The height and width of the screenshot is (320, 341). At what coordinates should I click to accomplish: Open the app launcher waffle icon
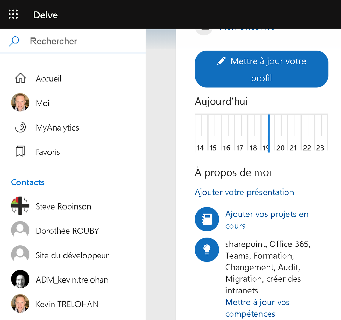(13, 14)
